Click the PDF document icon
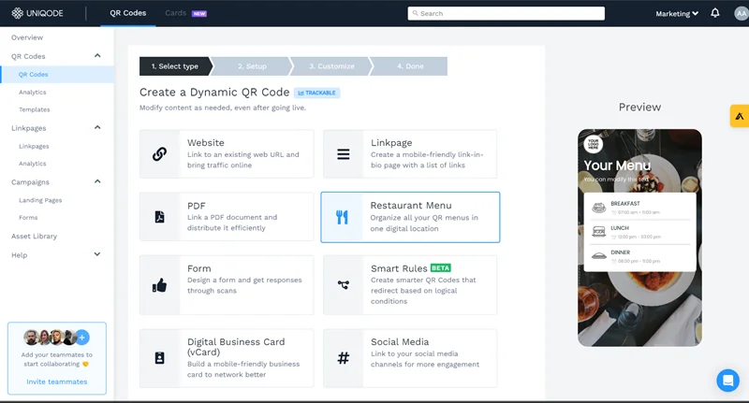749x403 pixels. click(x=159, y=217)
